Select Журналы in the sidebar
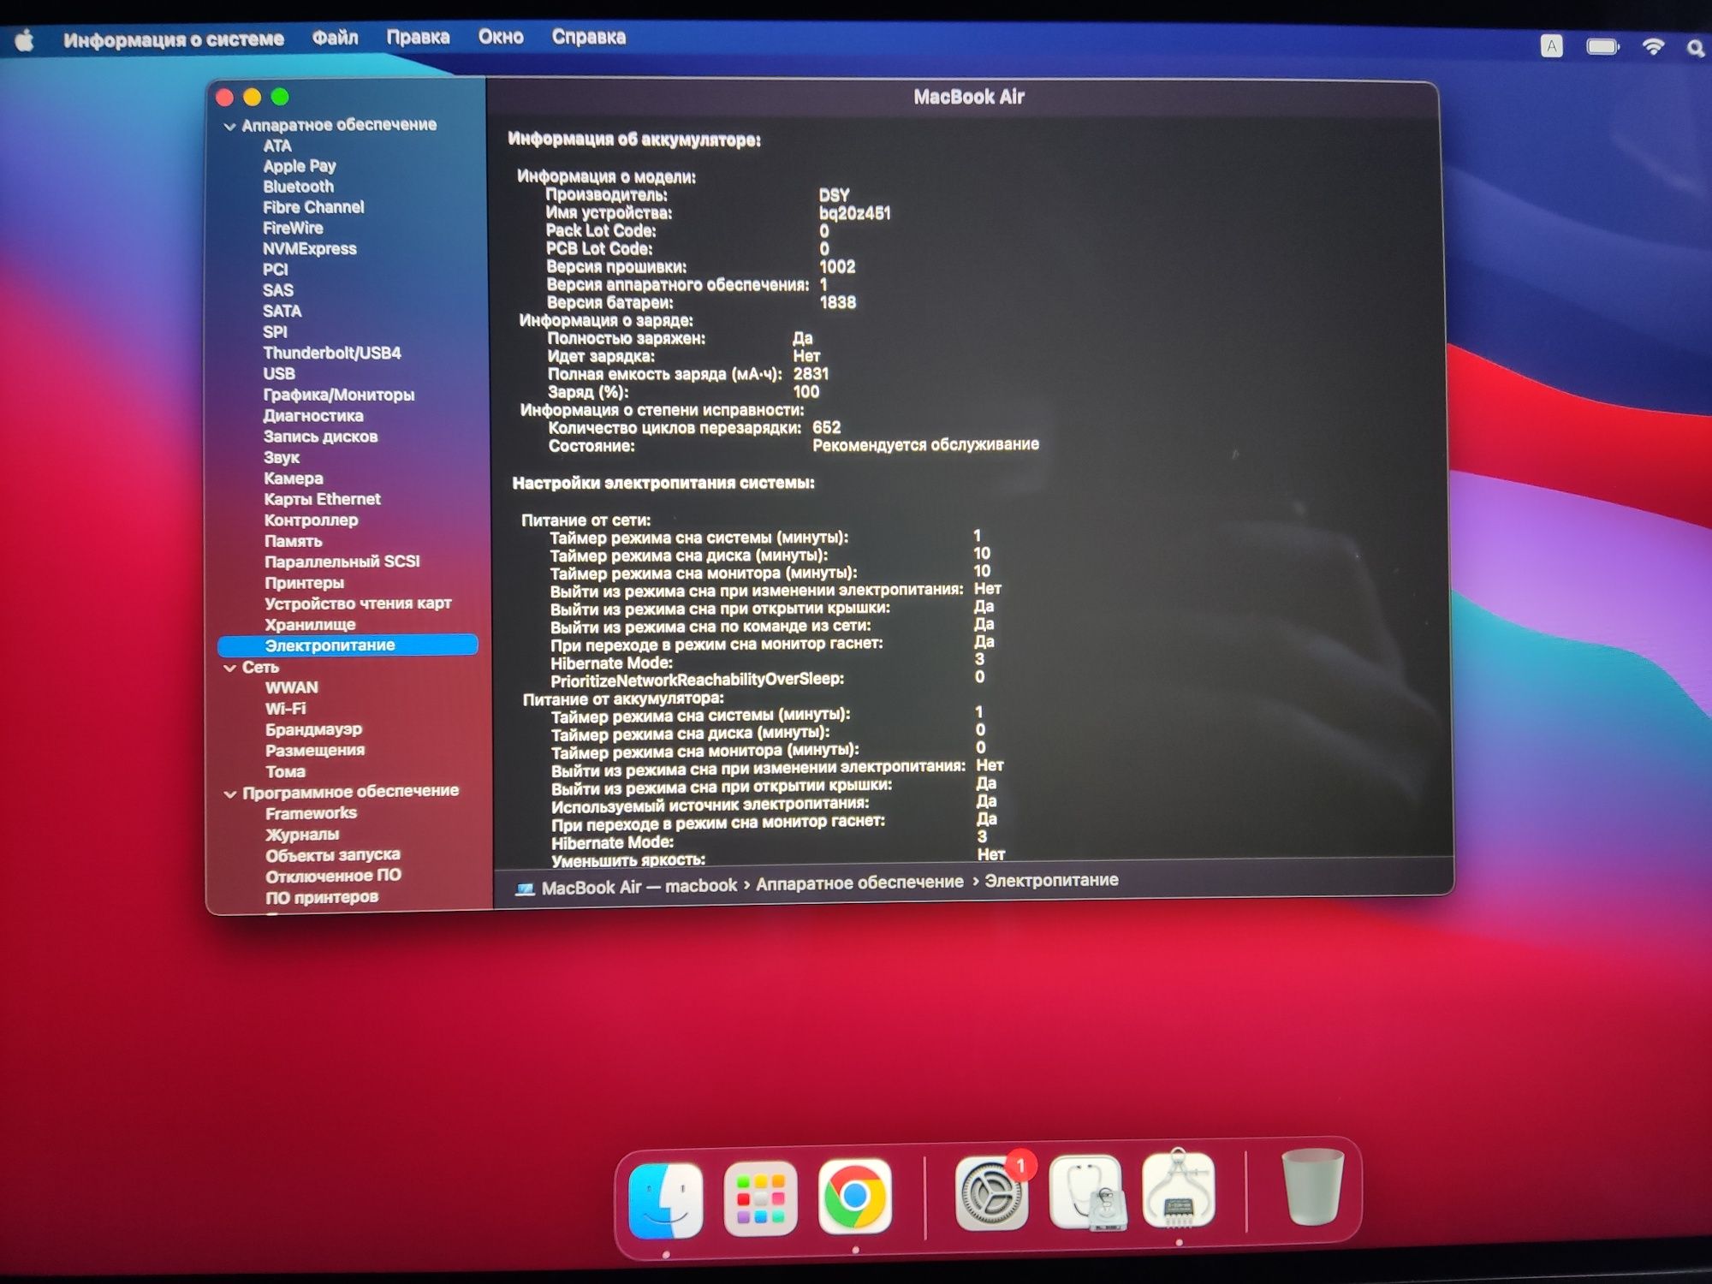 click(x=302, y=835)
